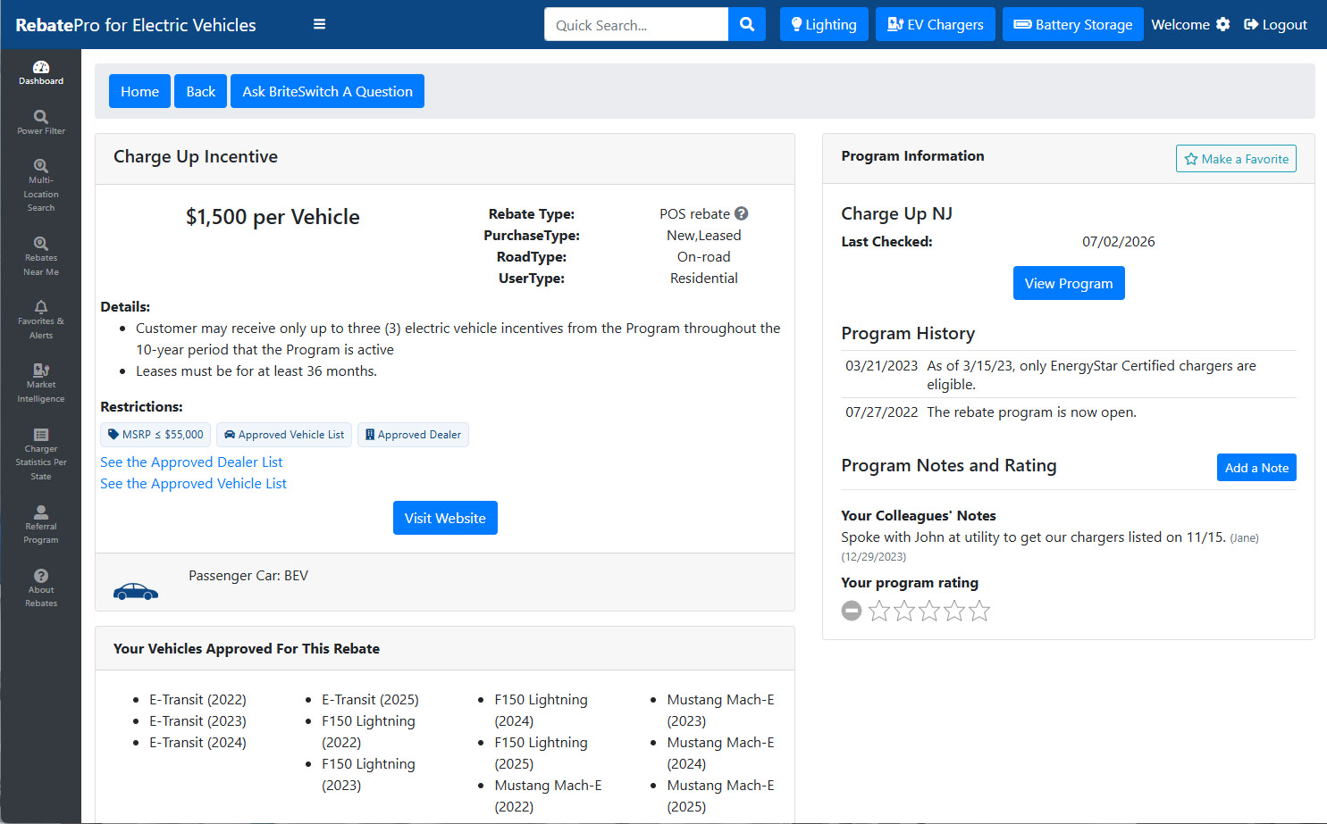The image size is (1327, 824).
Task: Rate the program one star
Action: point(879,611)
